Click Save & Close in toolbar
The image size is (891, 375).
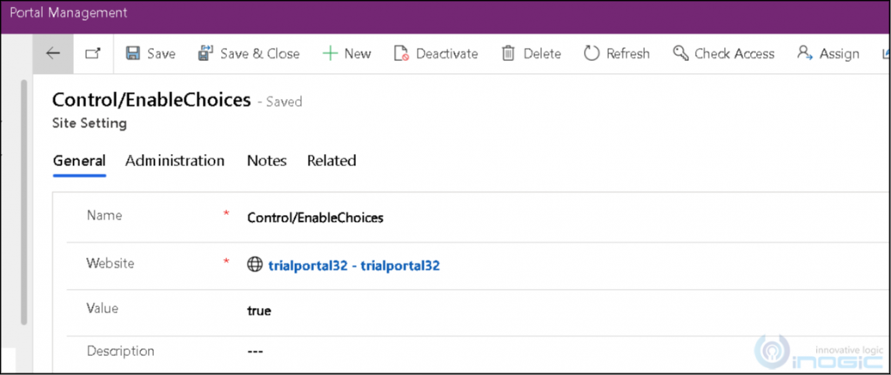[249, 54]
